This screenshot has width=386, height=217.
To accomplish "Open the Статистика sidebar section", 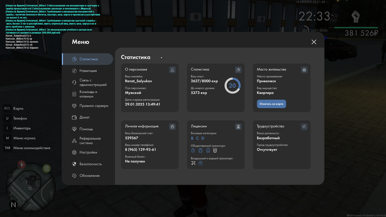I will [87, 59].
